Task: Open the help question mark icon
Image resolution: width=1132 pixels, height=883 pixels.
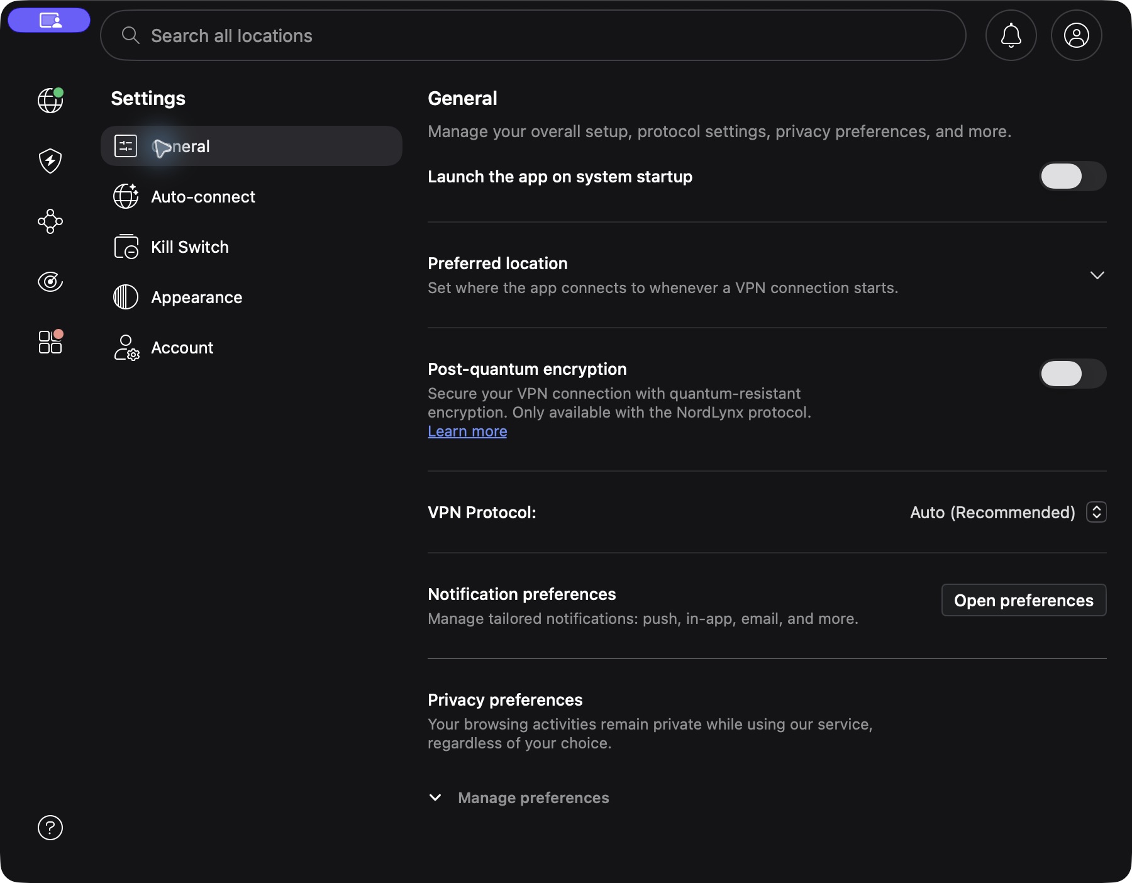Action: (50, 828)
